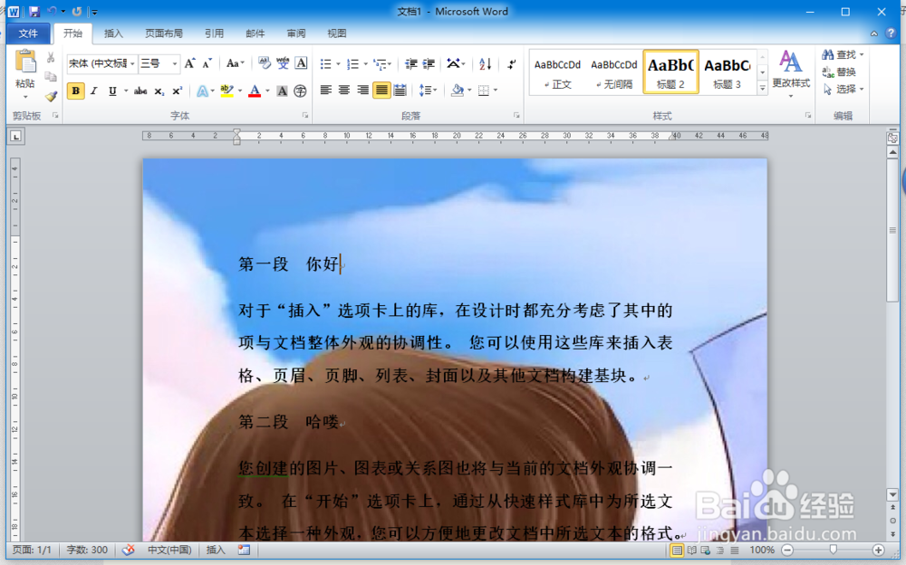Toggle Underline formatting
This screenshot has width=906, height=565.
(x=112, y=91)
